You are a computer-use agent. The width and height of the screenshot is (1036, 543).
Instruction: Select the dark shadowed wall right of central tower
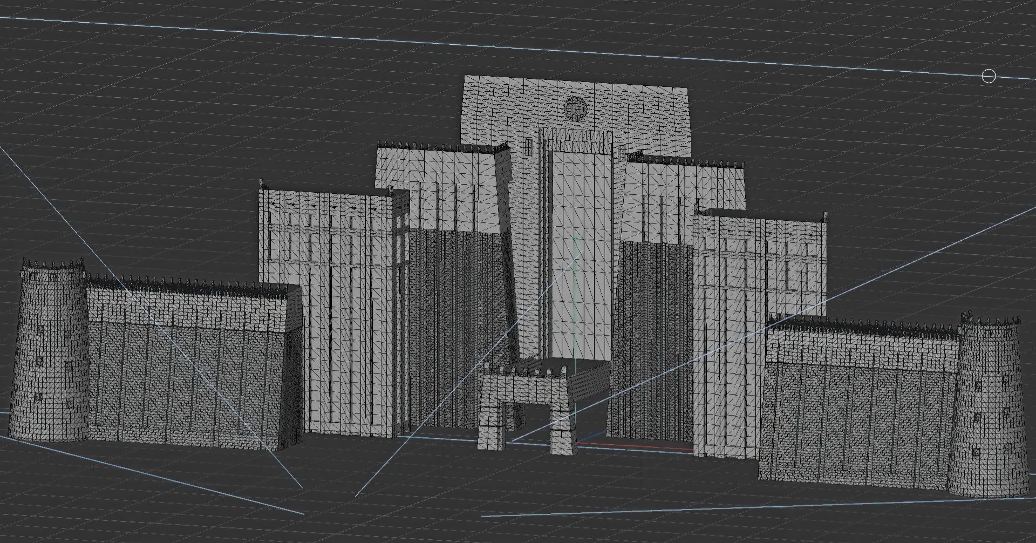click(653, 335)
